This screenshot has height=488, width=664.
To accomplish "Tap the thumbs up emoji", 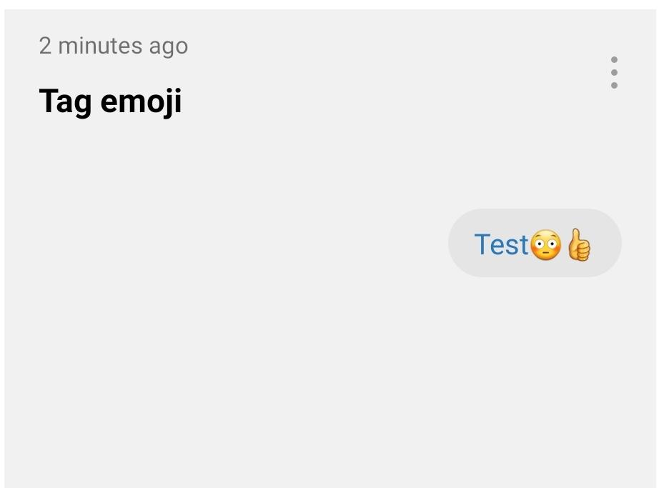I will 579,245.
